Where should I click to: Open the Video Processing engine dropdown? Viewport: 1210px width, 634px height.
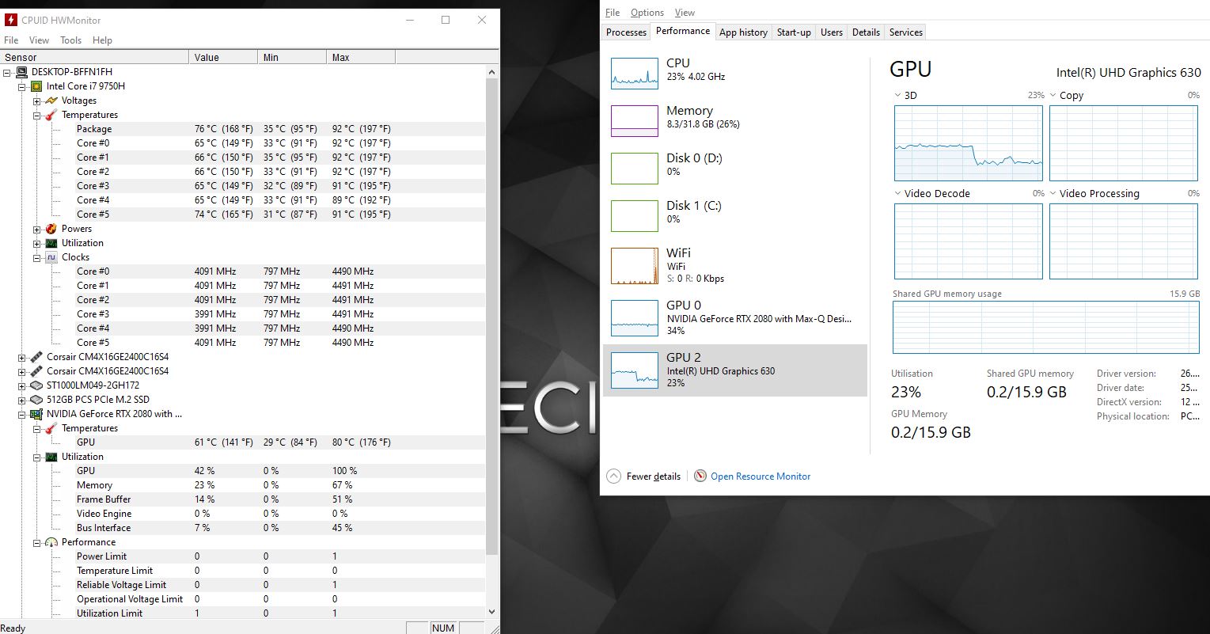coord(1053,193)
